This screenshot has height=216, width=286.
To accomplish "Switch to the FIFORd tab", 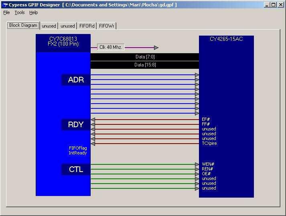I will pos(87,26).
